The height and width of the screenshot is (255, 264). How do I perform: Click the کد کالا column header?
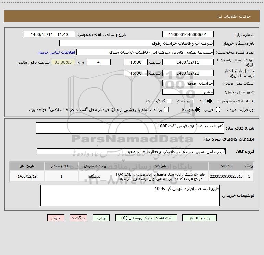click(x=226, y=166)
